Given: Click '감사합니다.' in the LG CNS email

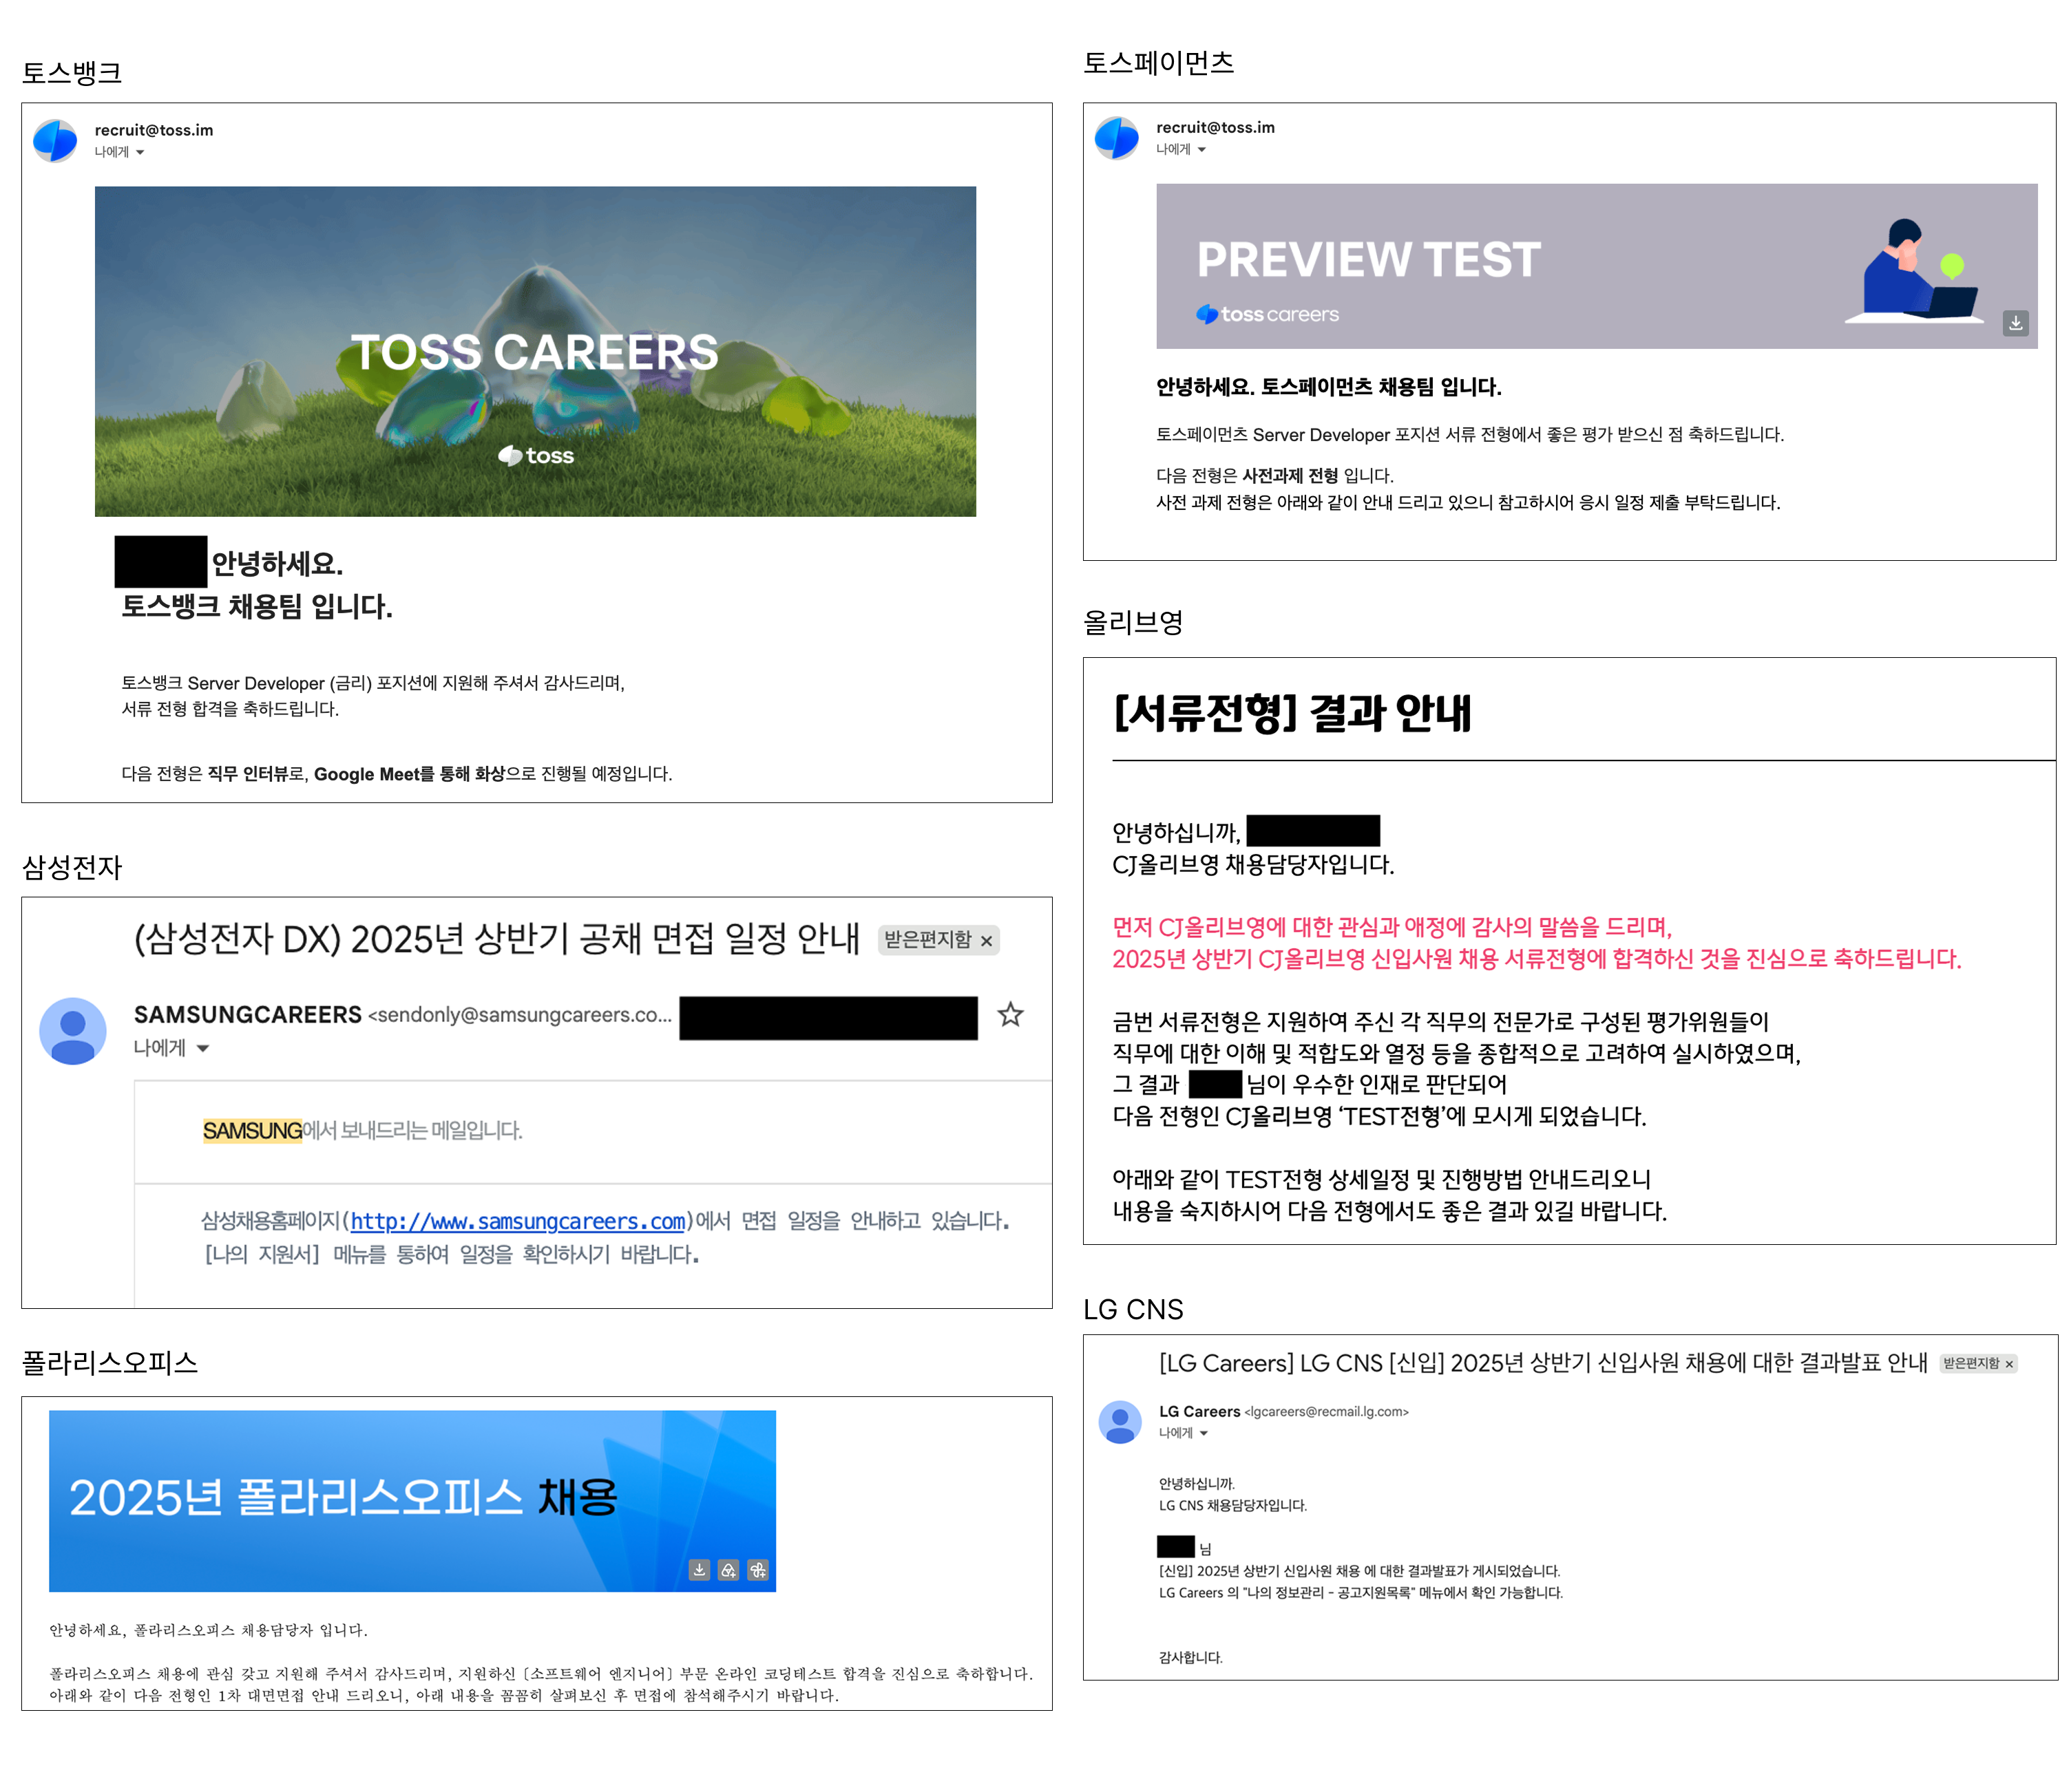Looking at the screenshot, I should pos(1190,1658).
